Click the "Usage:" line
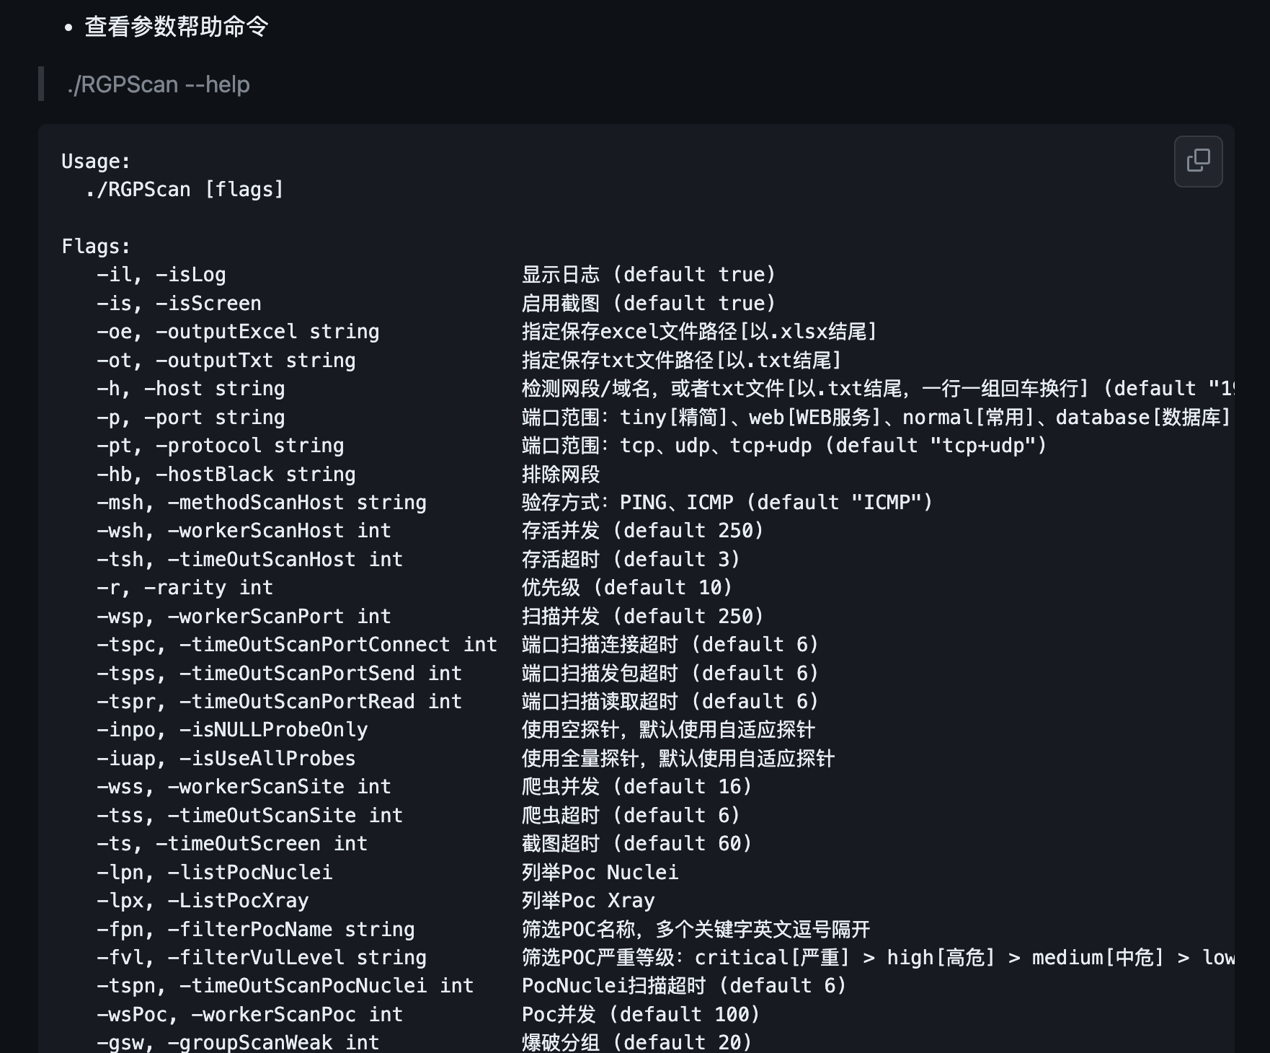Viewport: 1270px width, 1053px height. click(96, 161)
